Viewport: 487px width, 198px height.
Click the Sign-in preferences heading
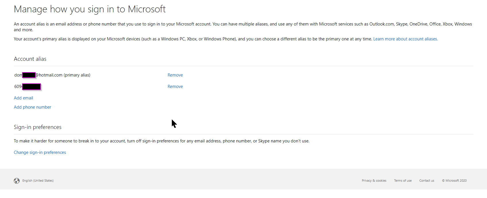pos(38,127)
